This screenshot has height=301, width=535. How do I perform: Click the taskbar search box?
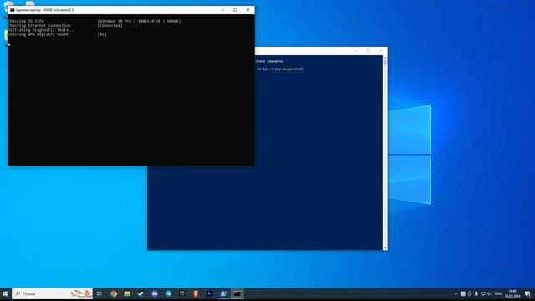pyautogui.click(x=52, y=293)
